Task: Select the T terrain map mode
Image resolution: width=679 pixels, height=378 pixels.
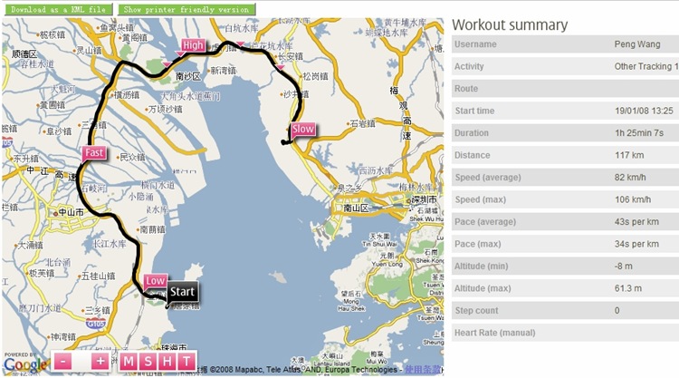Action: pos(186,361)
